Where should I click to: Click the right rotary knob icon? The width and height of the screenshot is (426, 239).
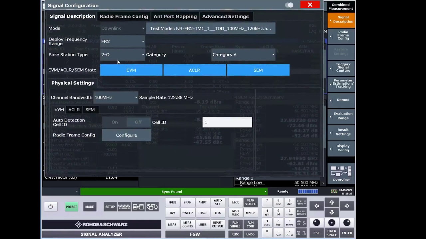[346, 222]
